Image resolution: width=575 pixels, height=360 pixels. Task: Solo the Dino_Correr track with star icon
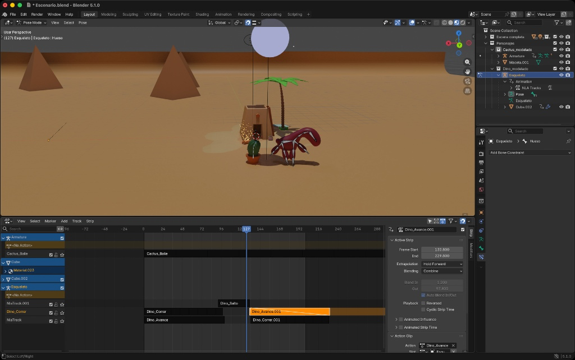click(x=62, y=312)
